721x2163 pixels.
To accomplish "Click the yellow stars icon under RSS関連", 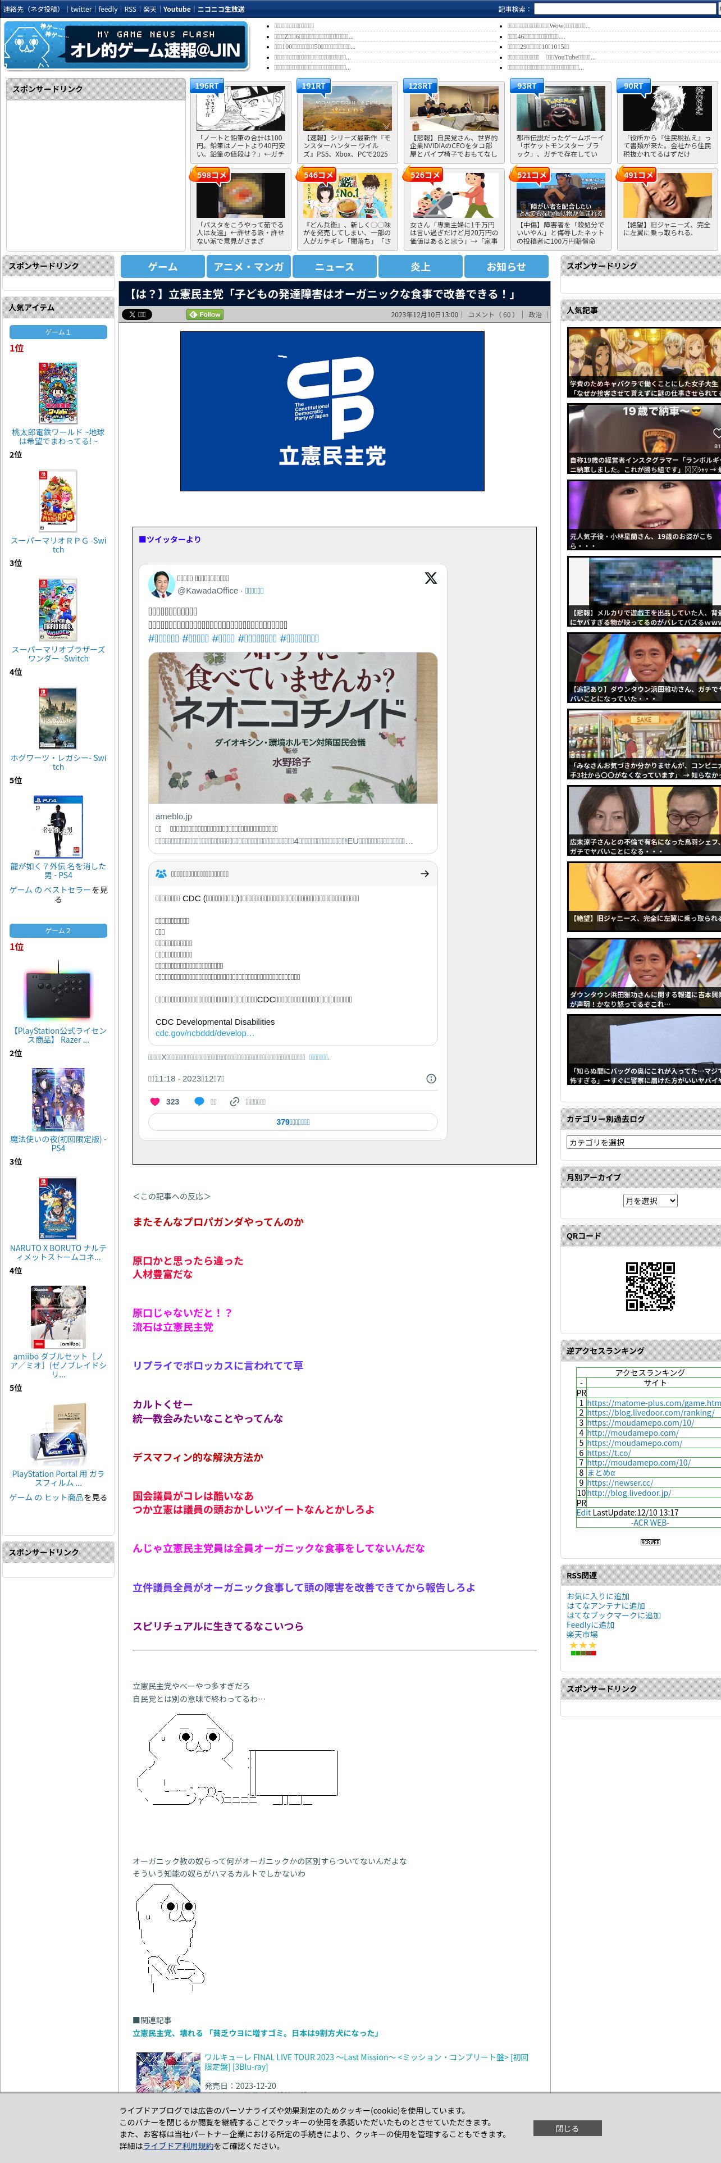I will pos(582,1645).
